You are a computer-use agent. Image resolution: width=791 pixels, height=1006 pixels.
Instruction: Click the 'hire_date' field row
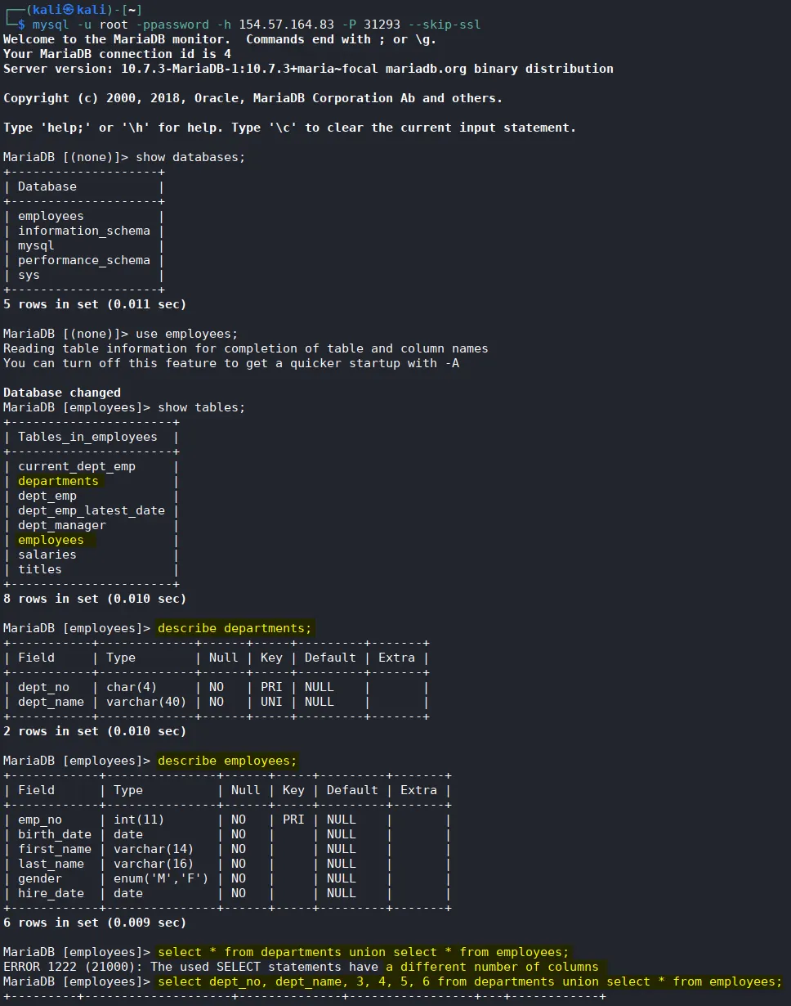[227, 893]
